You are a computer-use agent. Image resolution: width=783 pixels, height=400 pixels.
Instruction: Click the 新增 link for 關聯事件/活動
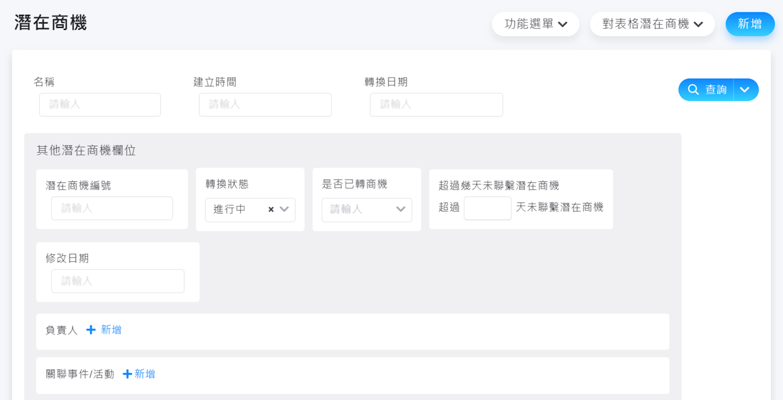click(x=145, y=374)
